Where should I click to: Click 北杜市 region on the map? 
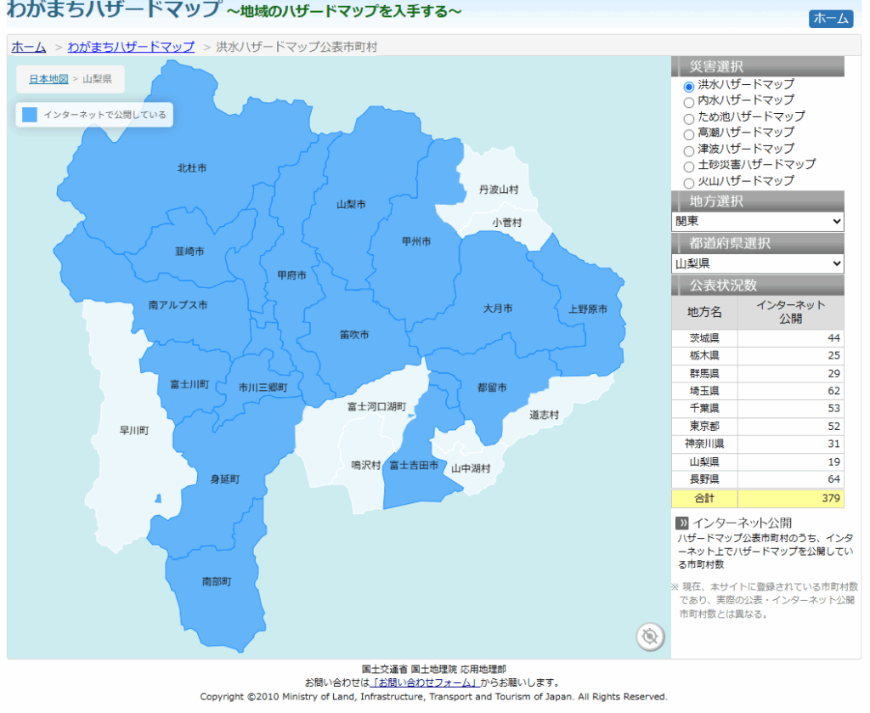191,168
